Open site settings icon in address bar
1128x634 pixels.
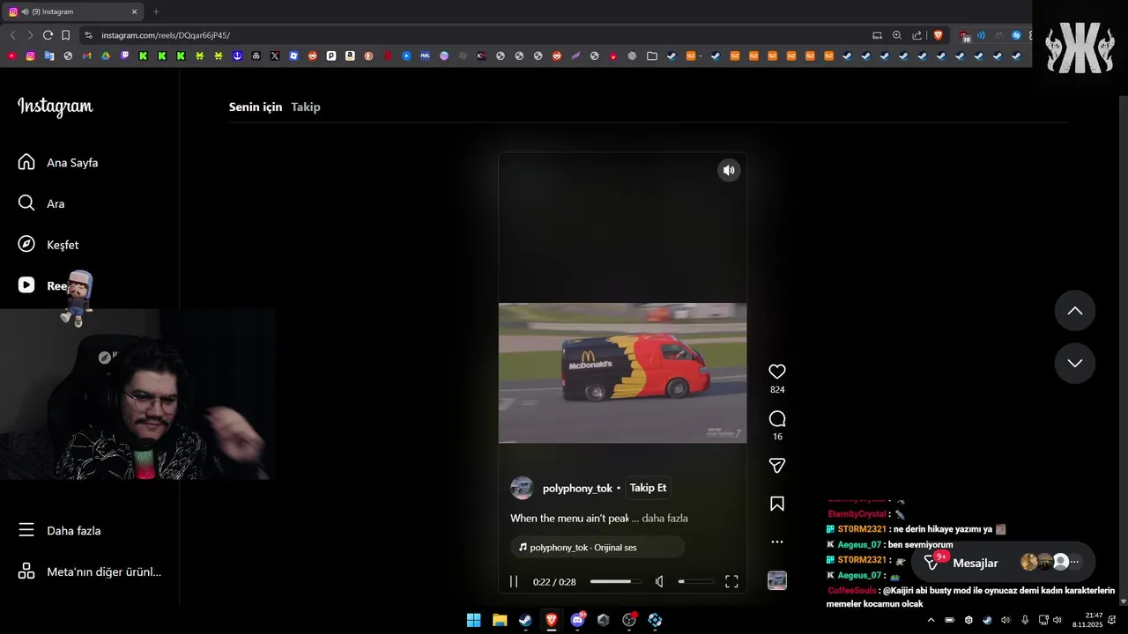click(88, 35)
